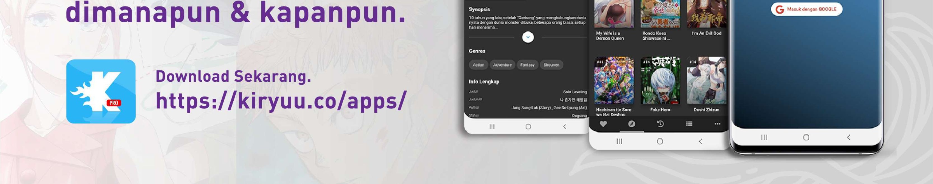This screenshot has height=184, width=933.
Task: Open My Wife is a Demon Queen cover
Action: (x=614, y=14)
